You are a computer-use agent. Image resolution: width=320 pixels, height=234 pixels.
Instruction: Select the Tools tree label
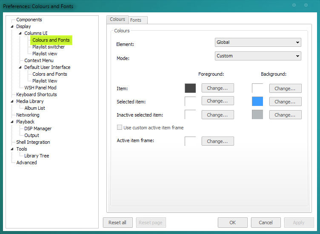22,149
